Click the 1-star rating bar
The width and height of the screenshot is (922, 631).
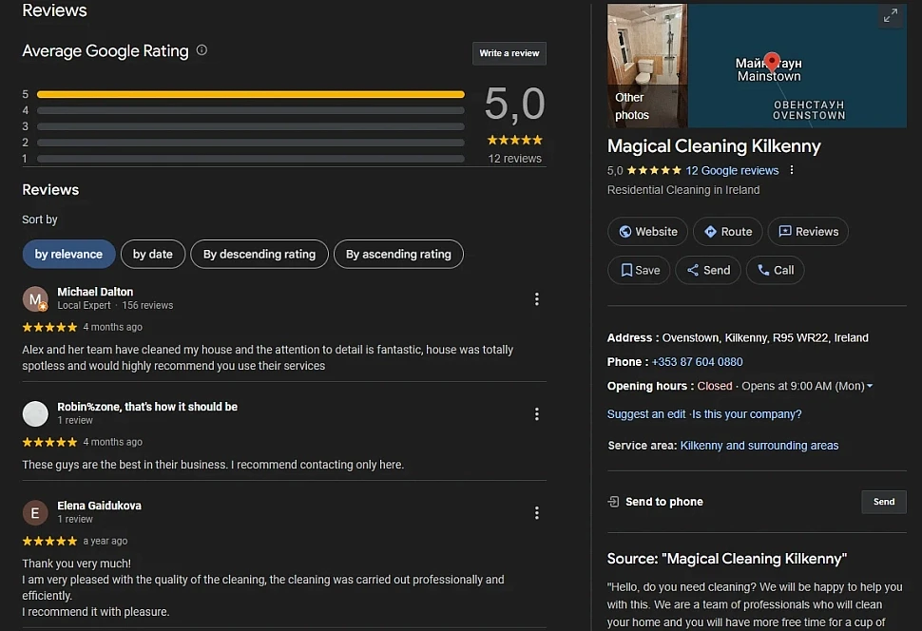251,159
